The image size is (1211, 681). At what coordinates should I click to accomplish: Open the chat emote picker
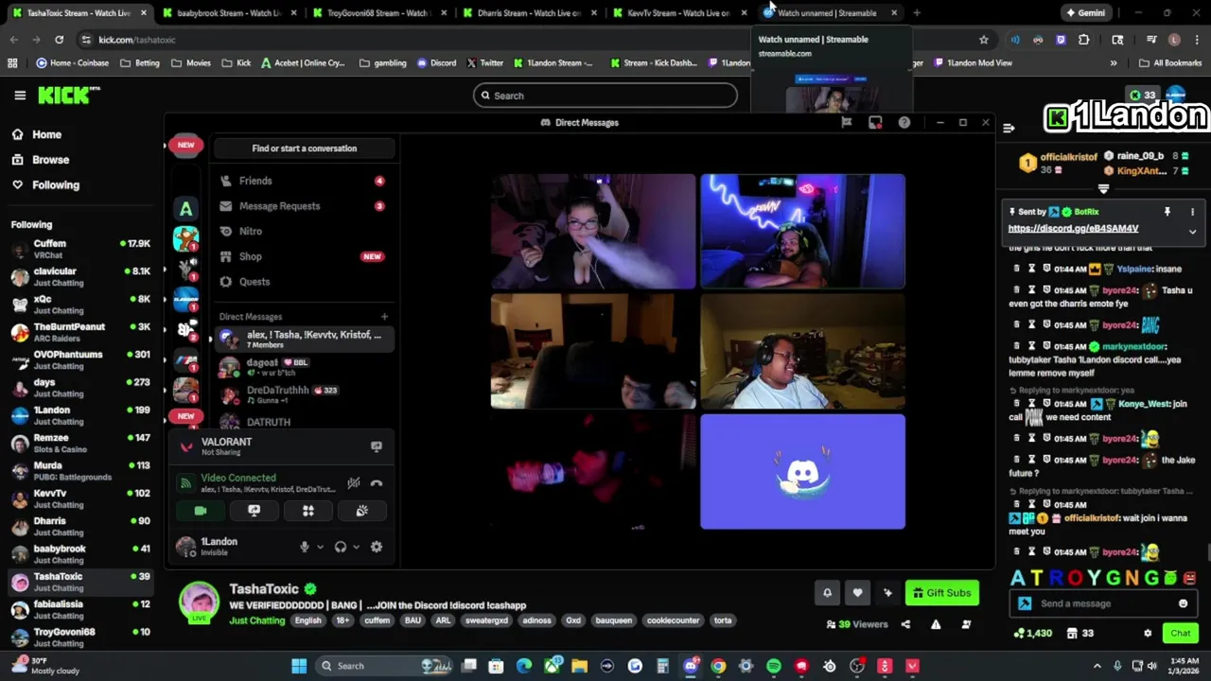coord(1183,603)
